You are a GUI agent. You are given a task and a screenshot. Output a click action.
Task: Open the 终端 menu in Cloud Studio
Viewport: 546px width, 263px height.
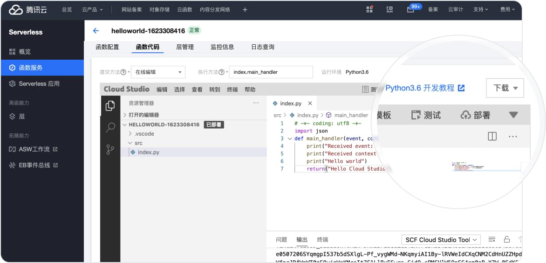(x=232, y=90)
